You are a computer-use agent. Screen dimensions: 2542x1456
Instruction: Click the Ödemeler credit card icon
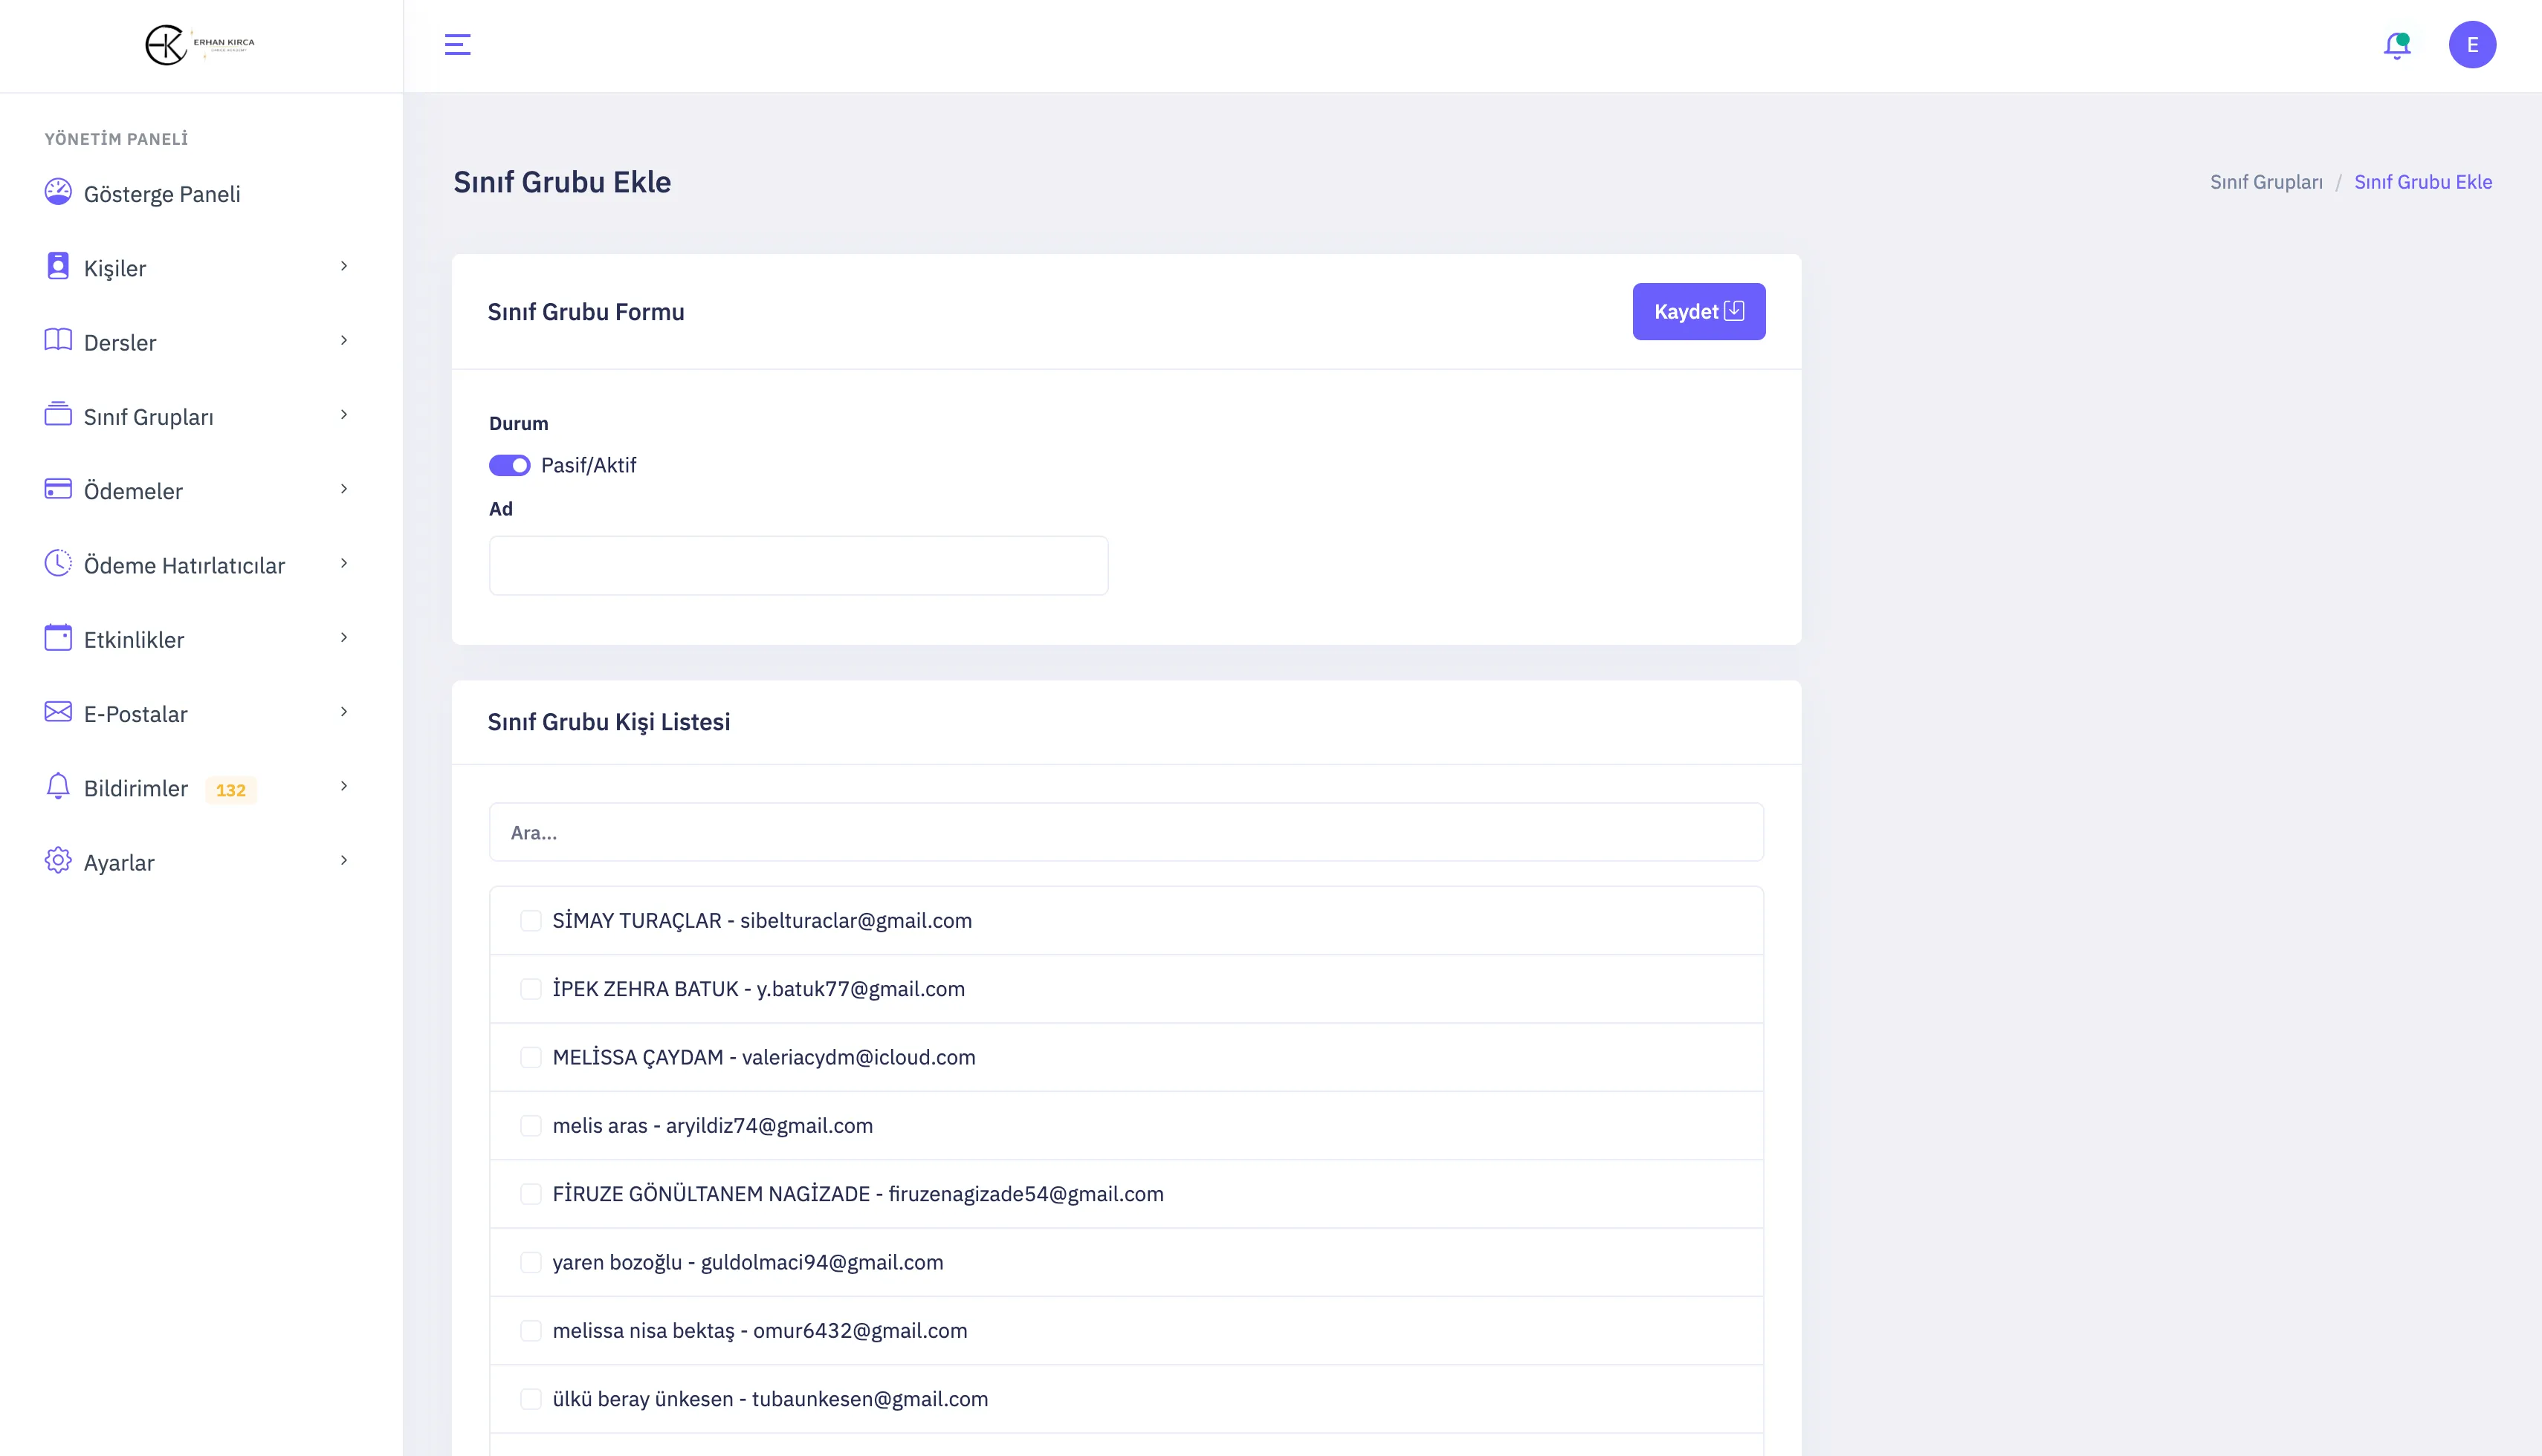58,489
